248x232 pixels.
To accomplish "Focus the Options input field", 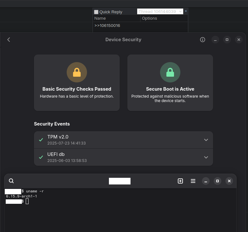I will coord(164,18).
